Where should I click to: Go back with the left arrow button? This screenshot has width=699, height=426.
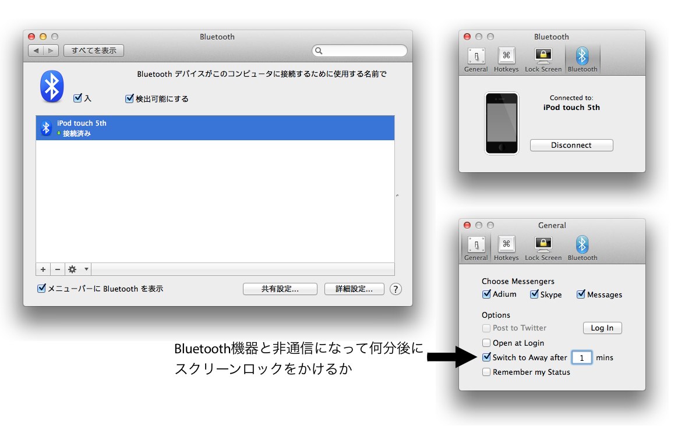click(36, 51)
